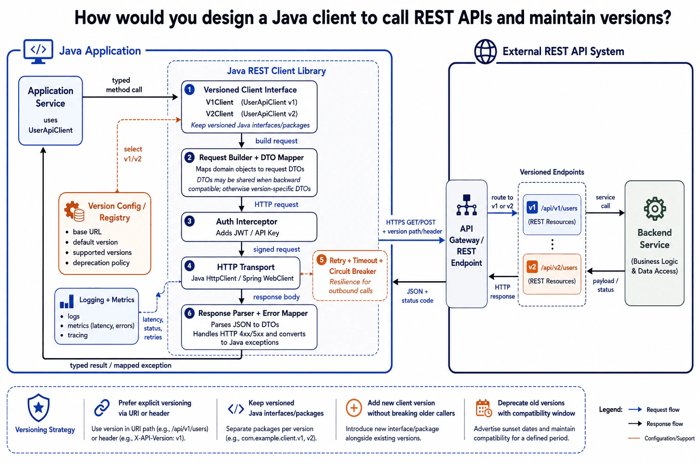The image size is (700, 466).
Task: Click the gear and database icon in Version Config
Action: (x=74, y=212)
